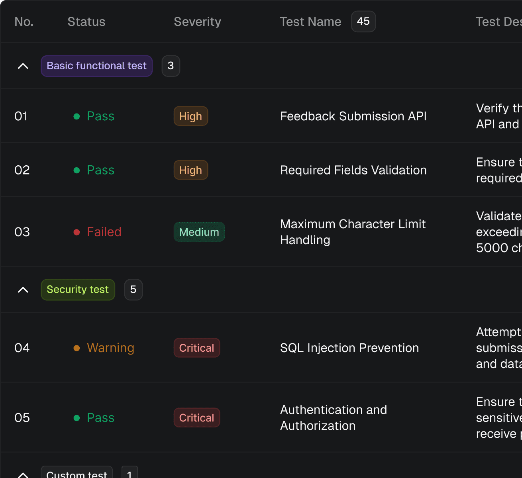Click the High severity badge for test 01

pos(190,116)
